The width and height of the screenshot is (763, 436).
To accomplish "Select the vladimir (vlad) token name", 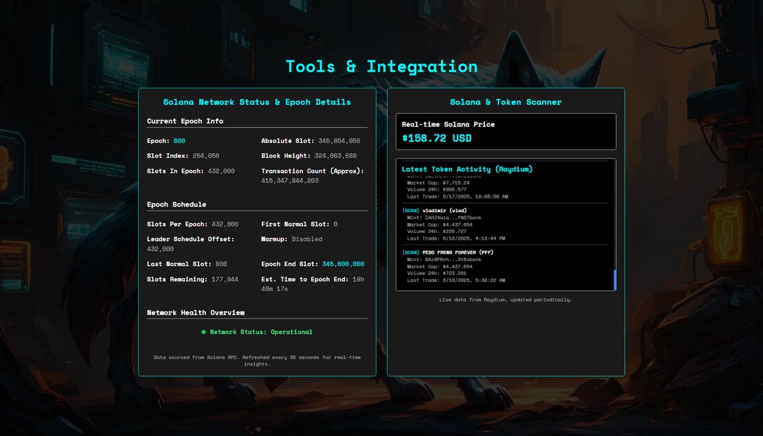I will point(444,210).
